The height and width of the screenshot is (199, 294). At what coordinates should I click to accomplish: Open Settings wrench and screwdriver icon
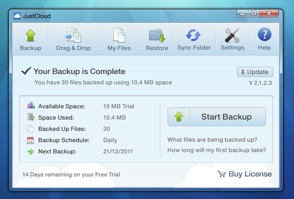coord(232,35)
